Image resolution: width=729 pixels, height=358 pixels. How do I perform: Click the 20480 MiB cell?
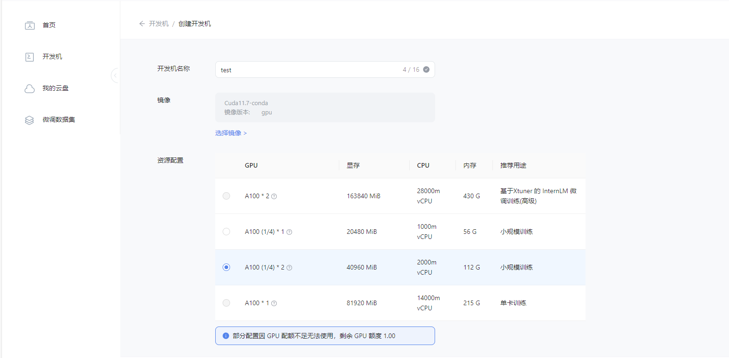click(361, 232)
